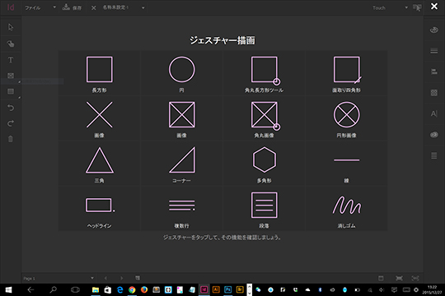445x296 pixels.
Task: Click the Redo arrow
Action: [x=11, y=123]
